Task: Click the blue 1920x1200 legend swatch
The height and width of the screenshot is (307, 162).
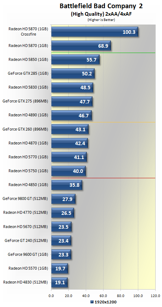Action: pyautogui.click(x=92, y=302)
